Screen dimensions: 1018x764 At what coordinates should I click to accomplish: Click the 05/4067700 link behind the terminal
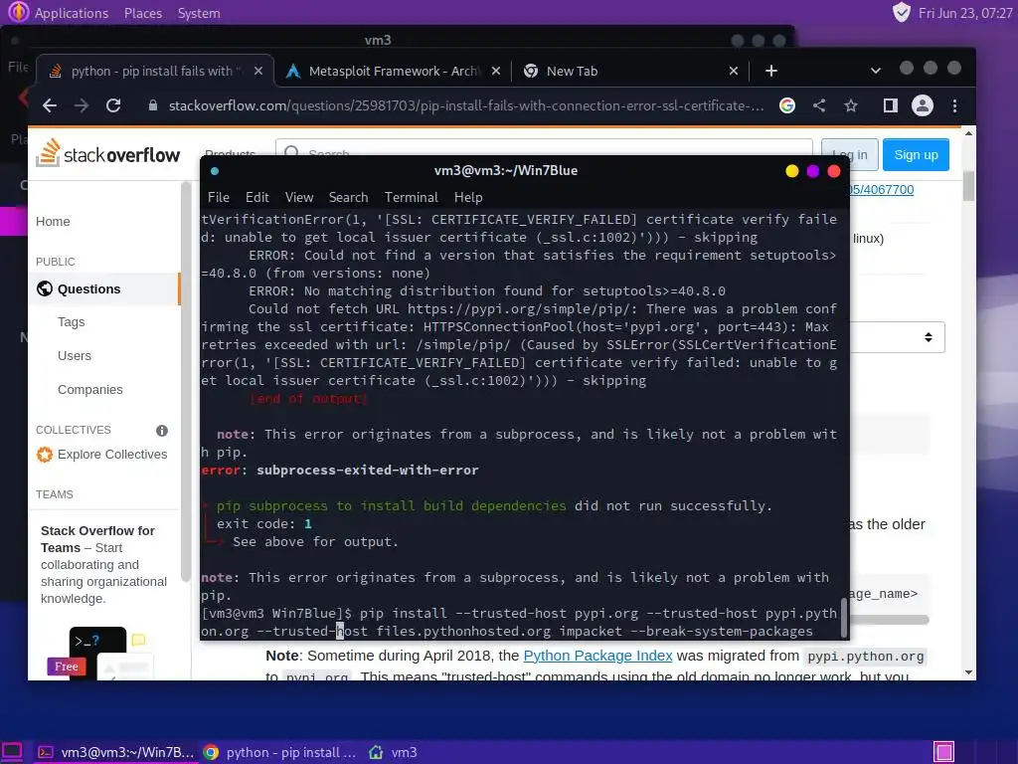pyautogui.click(x=881, y=189)
